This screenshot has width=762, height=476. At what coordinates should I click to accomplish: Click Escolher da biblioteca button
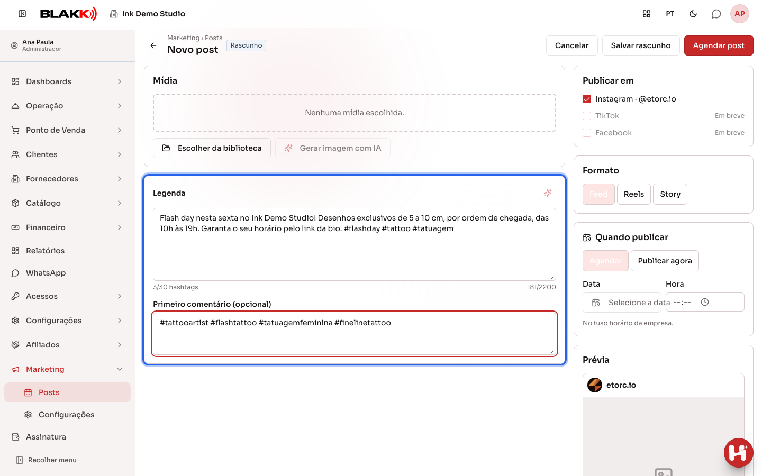[212, 148]
